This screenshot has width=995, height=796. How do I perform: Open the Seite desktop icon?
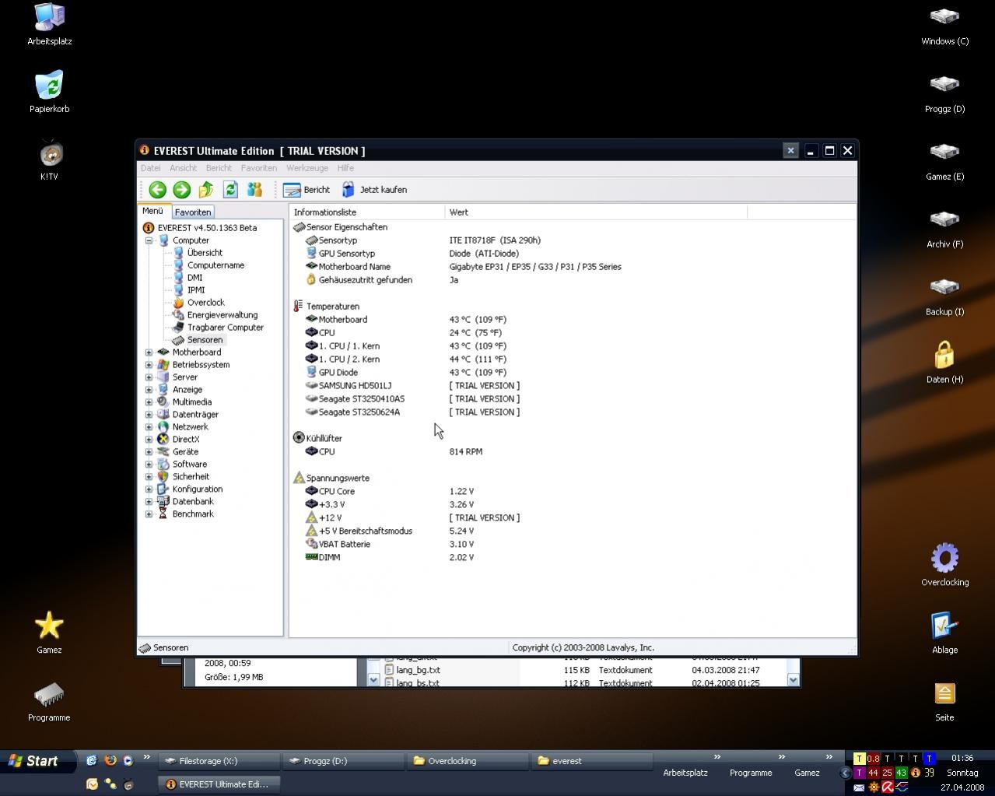[x=944, y=700]
